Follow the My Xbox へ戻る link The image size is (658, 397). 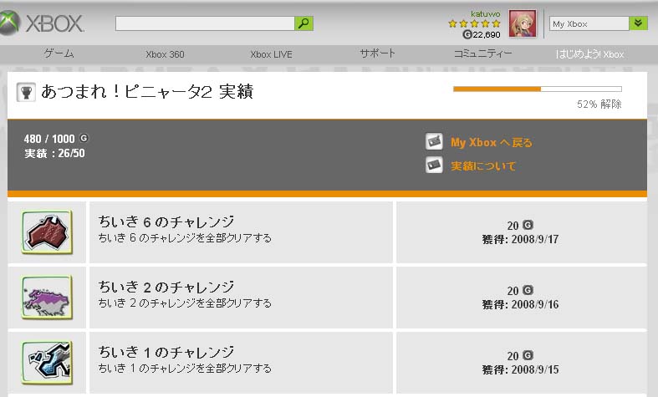click(492, 143)
